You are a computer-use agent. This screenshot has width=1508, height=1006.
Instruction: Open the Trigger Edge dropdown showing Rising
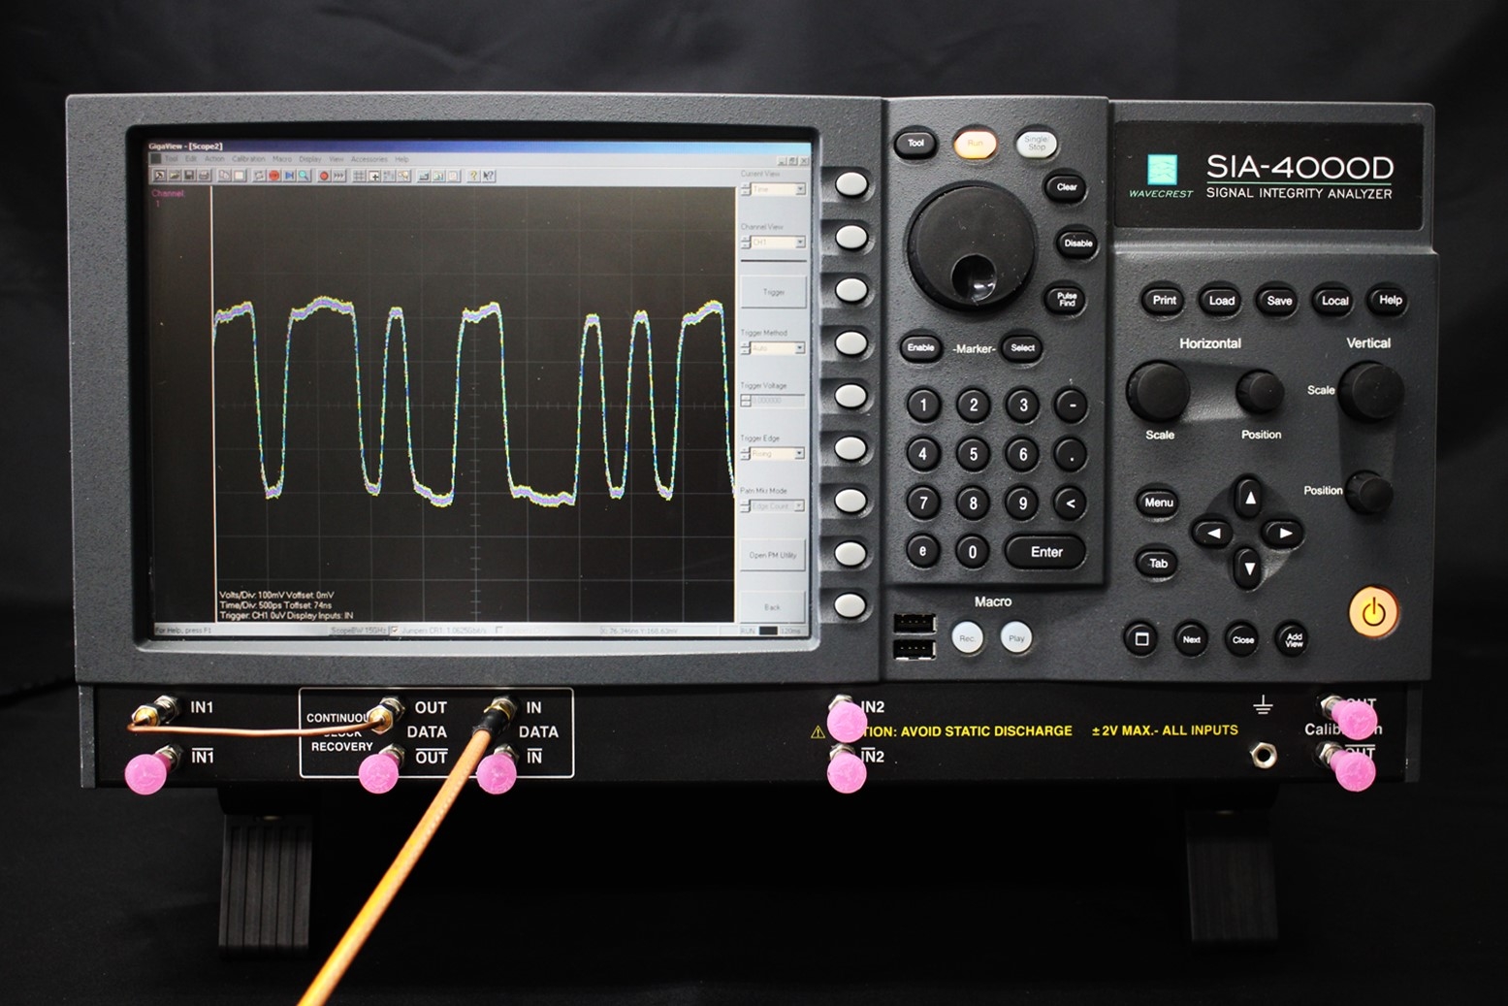[778, 453]
